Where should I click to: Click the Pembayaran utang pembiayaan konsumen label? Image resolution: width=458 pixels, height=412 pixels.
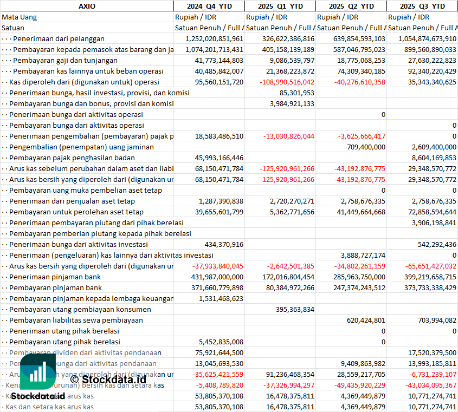tap(80, 309)
